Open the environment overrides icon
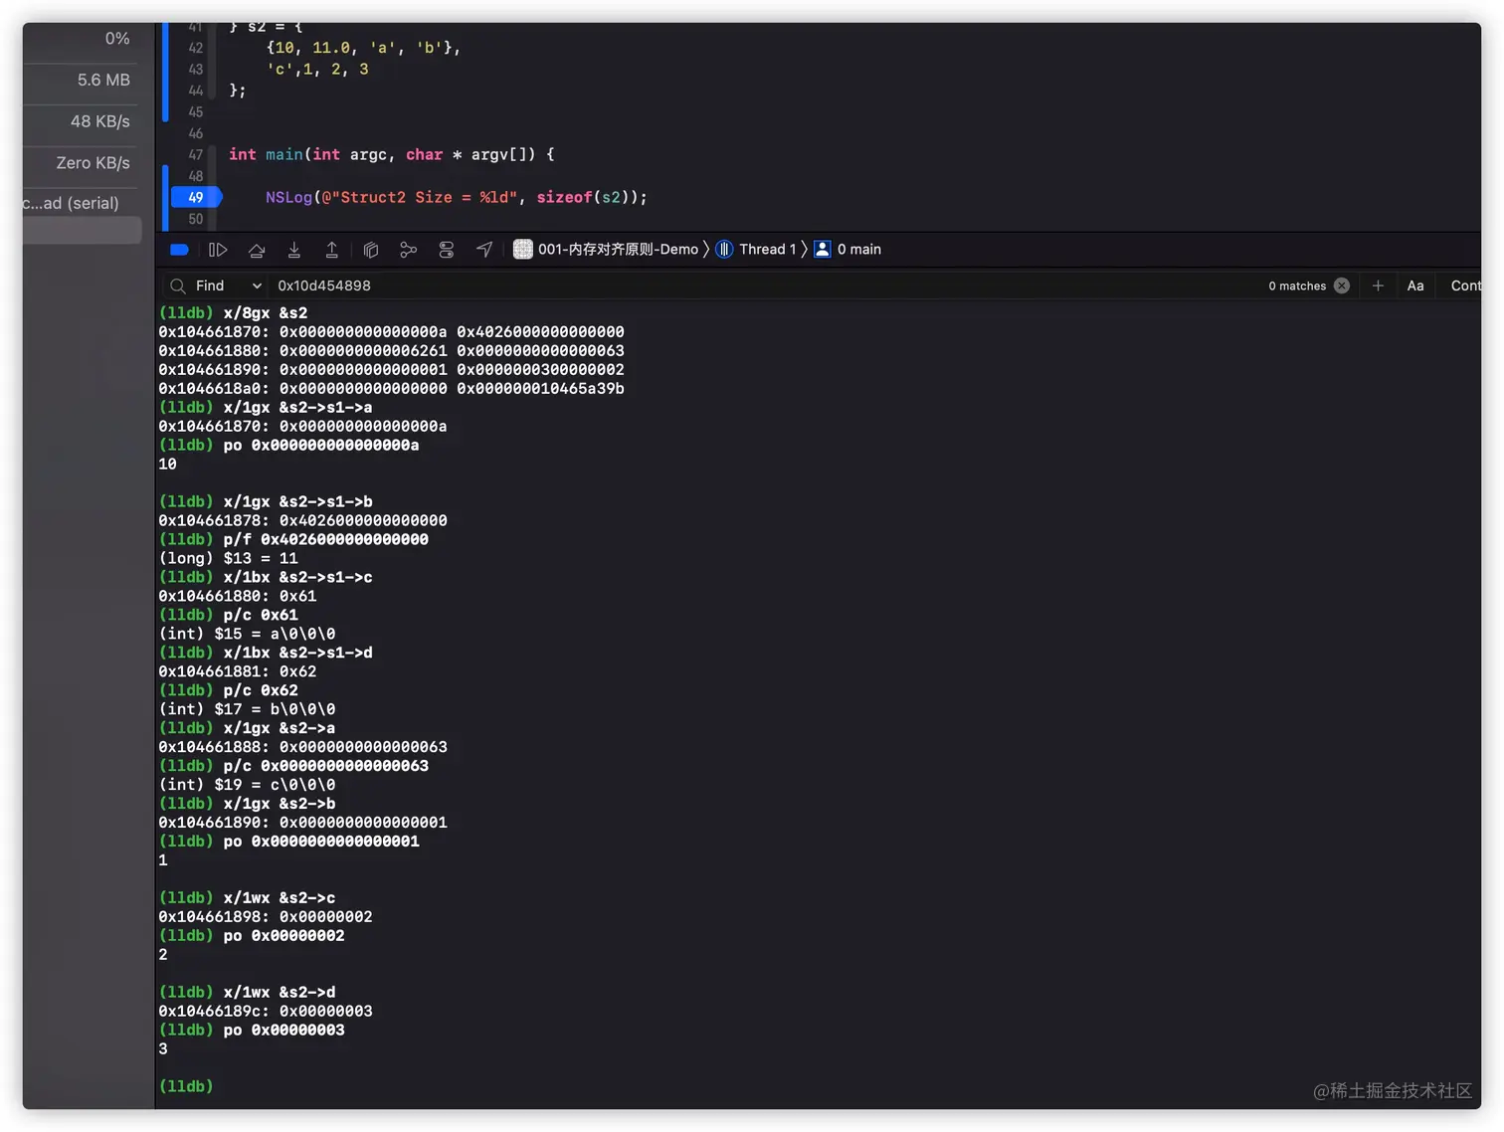The height and width of the screenshot is (1132, 1504). click(x=447, y=250)
